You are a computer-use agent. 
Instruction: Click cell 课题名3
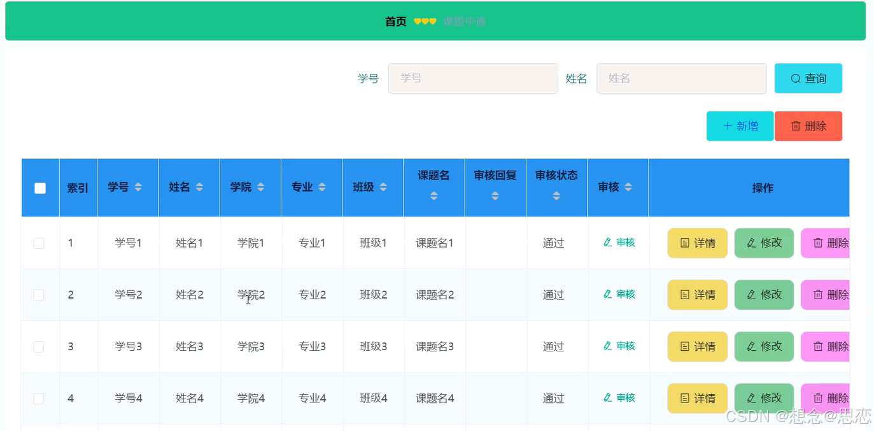(x=435, y=346)
